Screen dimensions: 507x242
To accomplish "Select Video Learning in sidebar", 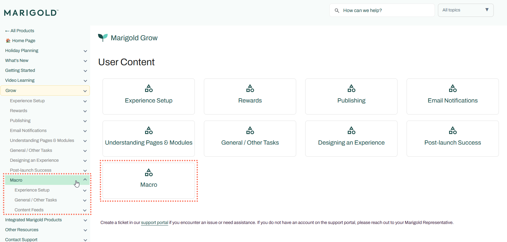I will (20, 80).
